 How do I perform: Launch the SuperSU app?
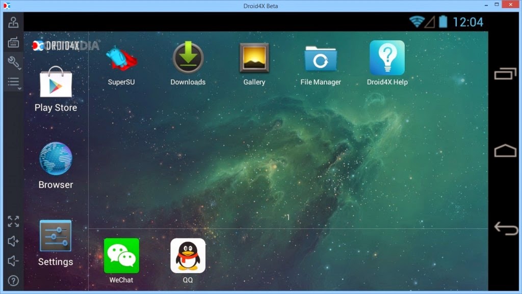click(x=121, y=57)
